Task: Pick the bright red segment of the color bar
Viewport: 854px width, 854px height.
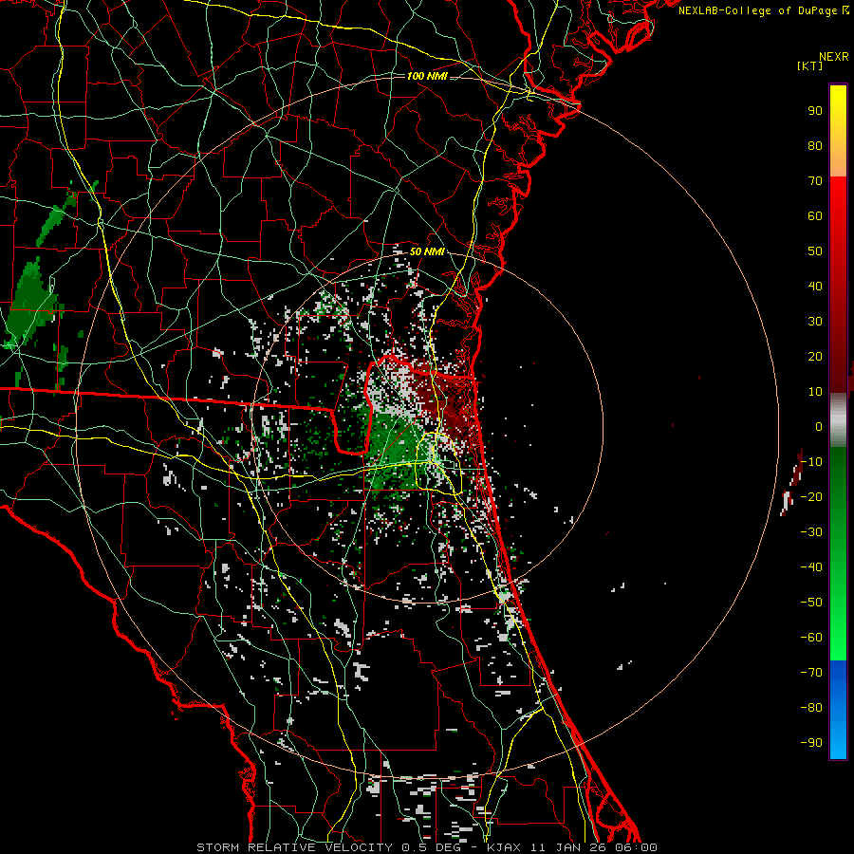Action: pyautogui.click(x=838, y=218)
